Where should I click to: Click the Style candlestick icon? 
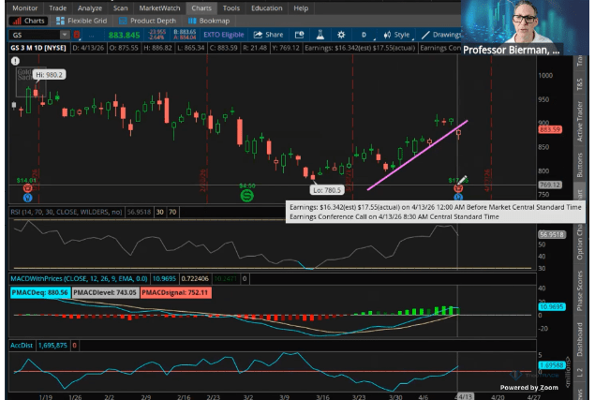pos(387,35)
